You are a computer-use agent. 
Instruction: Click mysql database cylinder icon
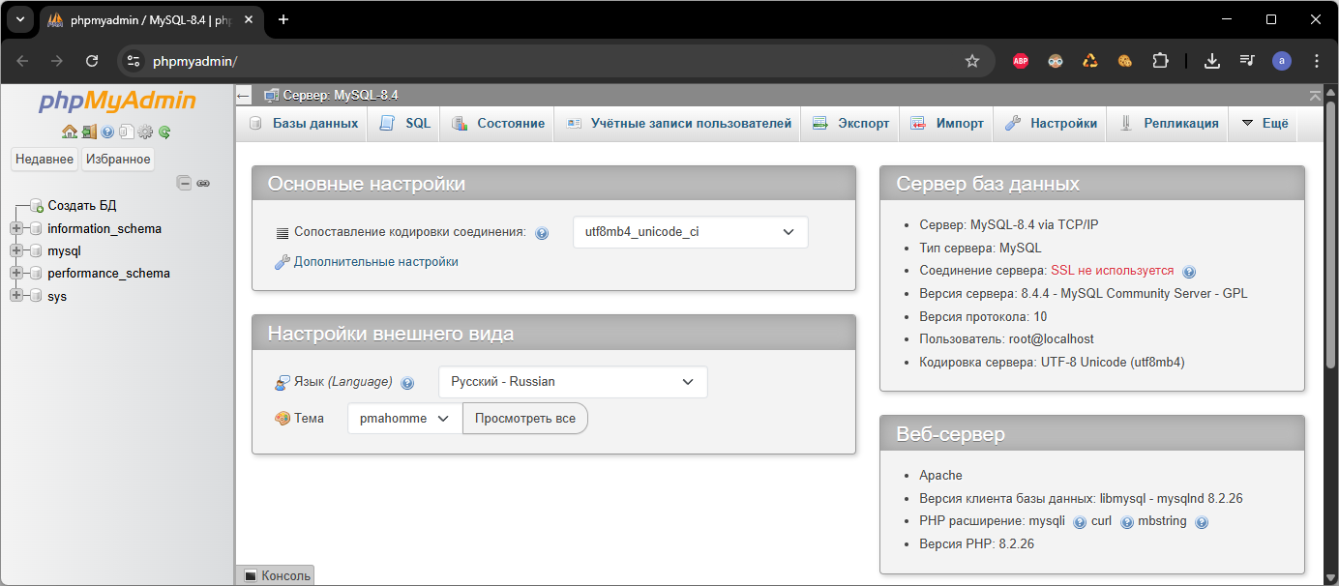click(x=37, y=251)
